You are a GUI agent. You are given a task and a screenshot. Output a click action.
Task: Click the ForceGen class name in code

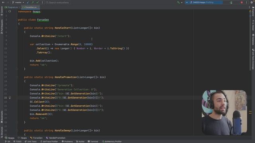tap(43, 20)
